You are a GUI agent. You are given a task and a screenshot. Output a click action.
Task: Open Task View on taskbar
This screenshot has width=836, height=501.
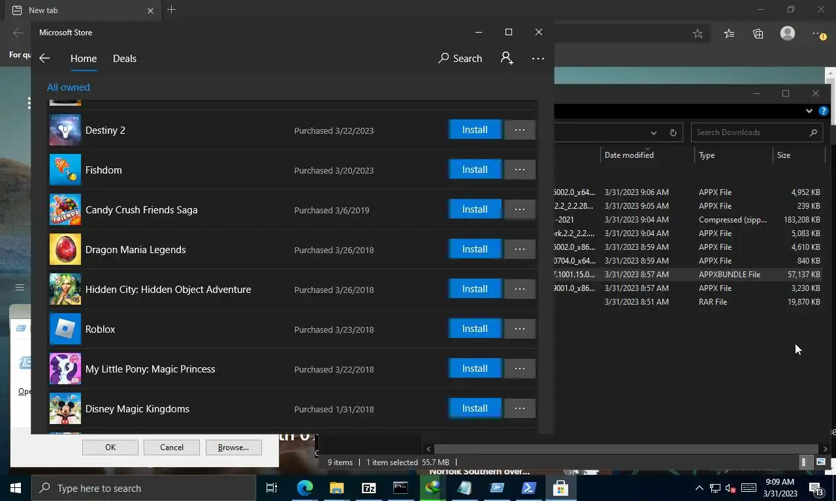pyautogui.click(x=272, y=488)
